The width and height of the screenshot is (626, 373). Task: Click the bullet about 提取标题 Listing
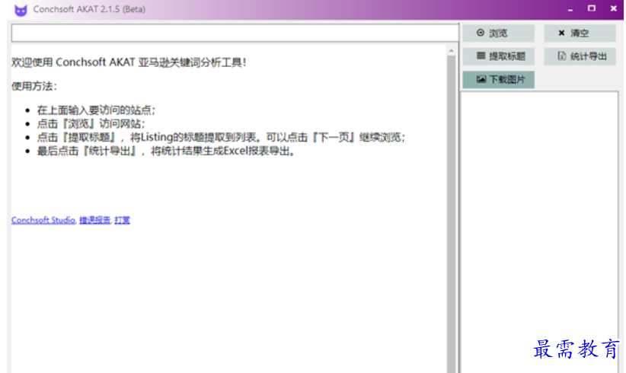click(221, 137)
